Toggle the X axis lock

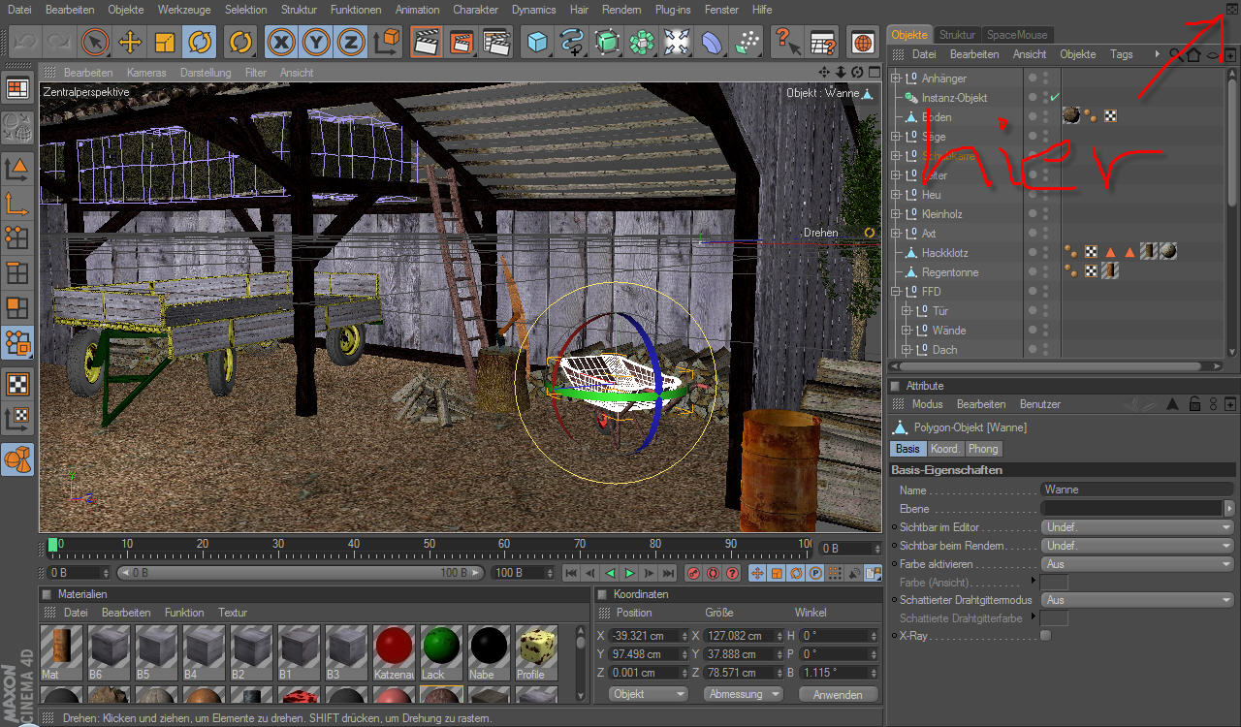(x=281, y=43)
